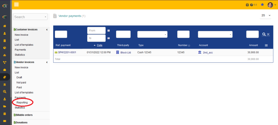Image resolution: width=278 pixels, height=125 pixels.
Task: Open the Not paid vendor invoices list
Action: pyautogui.click(x=21, y=82)
